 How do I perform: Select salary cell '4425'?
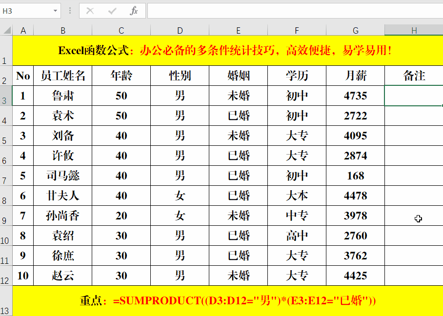pyautogui.click(x=355, y=276)
